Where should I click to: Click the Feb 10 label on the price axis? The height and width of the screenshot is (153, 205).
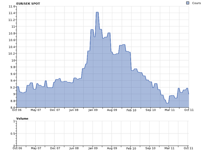(x=131, y=110)
